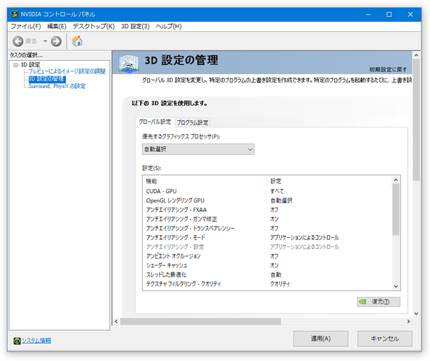Click the キャンセル button
Screen dimensions: 430x361
click(384, 339)
